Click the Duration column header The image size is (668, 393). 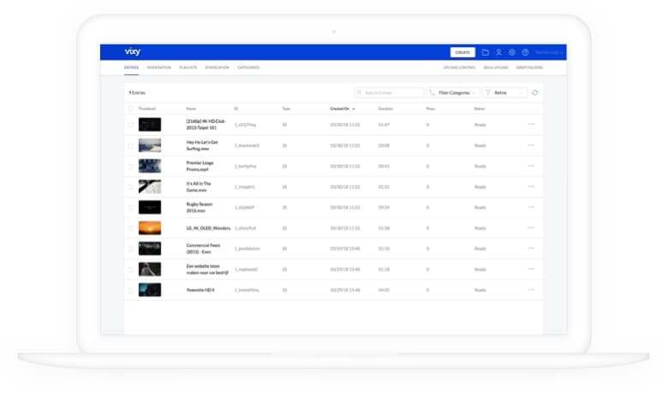pyautogui.click(x=385, y=109)
